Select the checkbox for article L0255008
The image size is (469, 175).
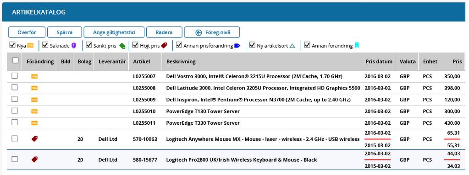pos(15,87)
